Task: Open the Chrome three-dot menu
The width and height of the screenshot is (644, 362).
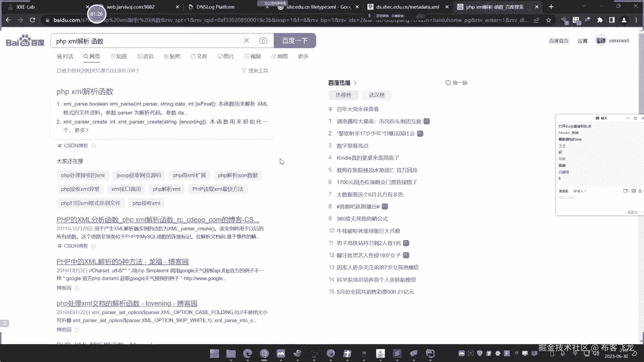Action: (636, 20)
